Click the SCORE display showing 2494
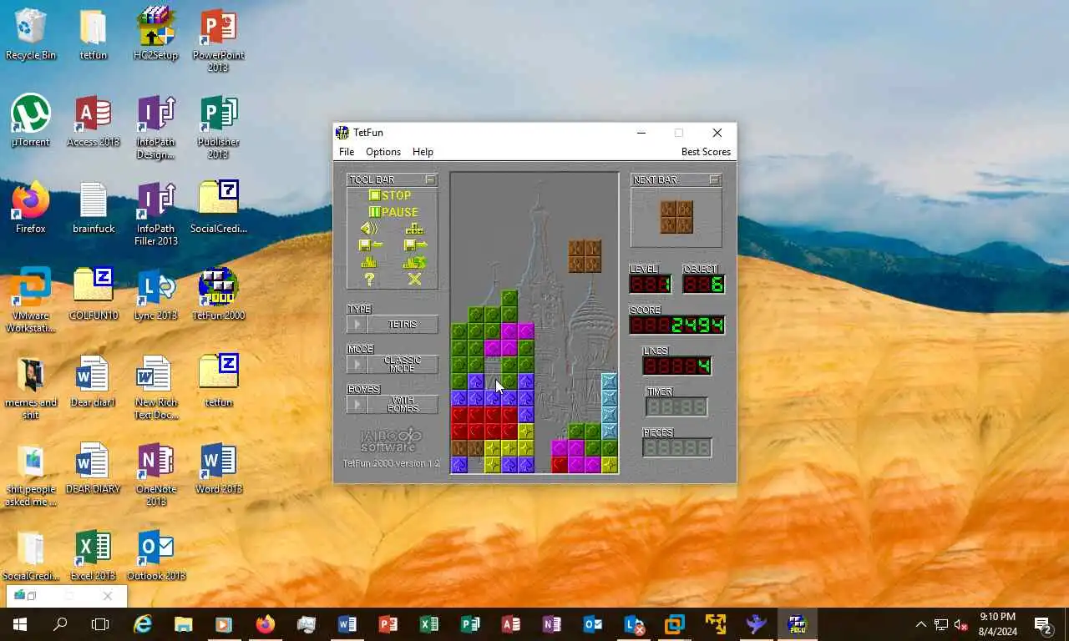 click(676, 325)
